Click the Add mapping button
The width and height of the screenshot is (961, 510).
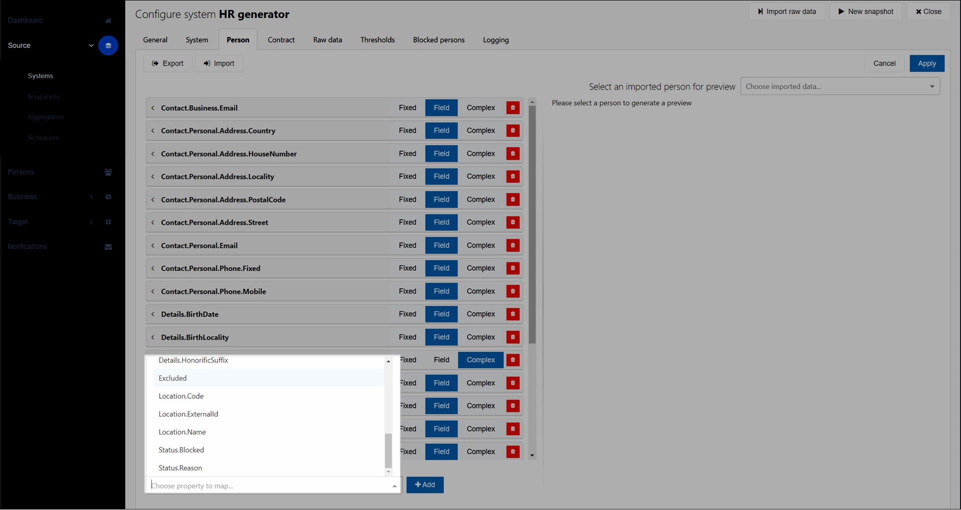pyautogui.click(x=425, y=485)
